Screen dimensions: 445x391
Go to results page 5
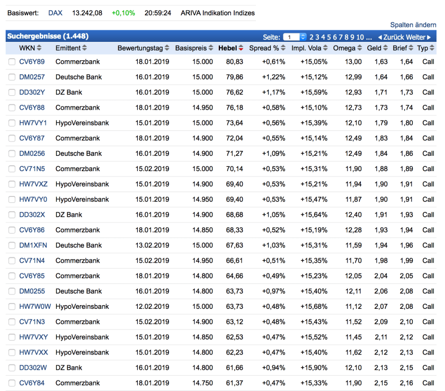point(329,37)
